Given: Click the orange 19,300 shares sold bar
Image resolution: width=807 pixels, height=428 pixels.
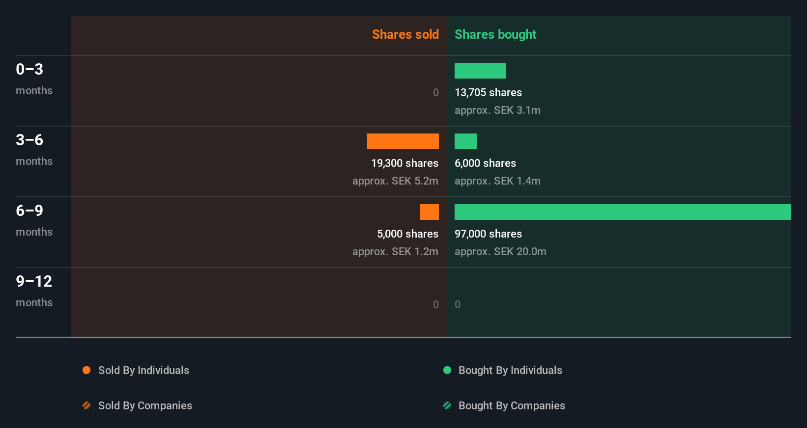Looking at the screenshot, I should pos(403,141).
